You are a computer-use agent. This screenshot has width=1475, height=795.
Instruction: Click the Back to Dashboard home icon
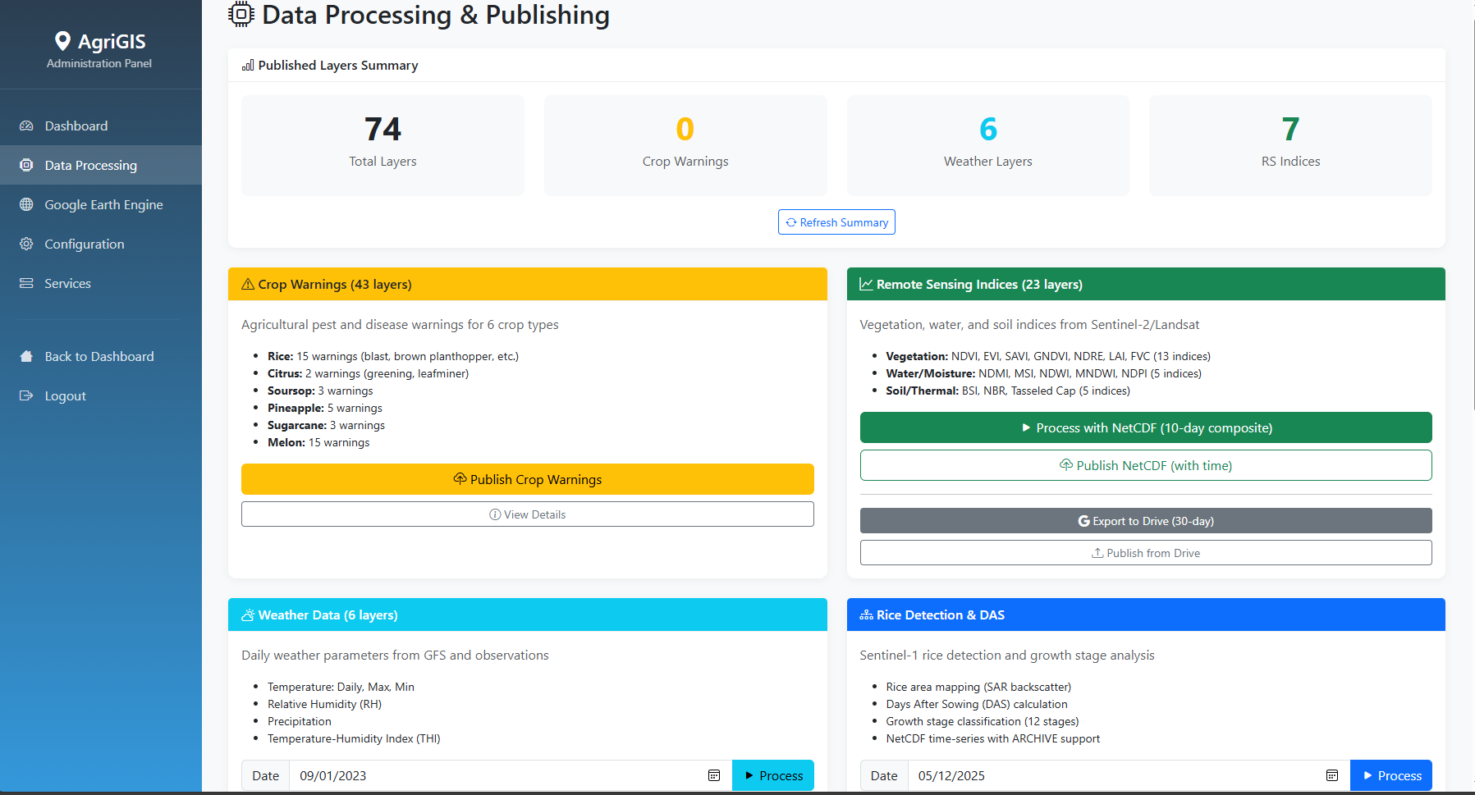click(x=26, y=356)
